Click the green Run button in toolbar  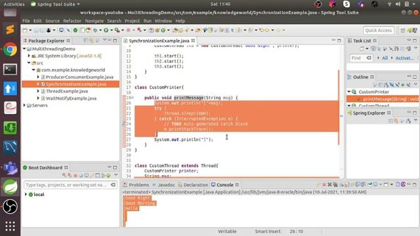pos(106,30)
